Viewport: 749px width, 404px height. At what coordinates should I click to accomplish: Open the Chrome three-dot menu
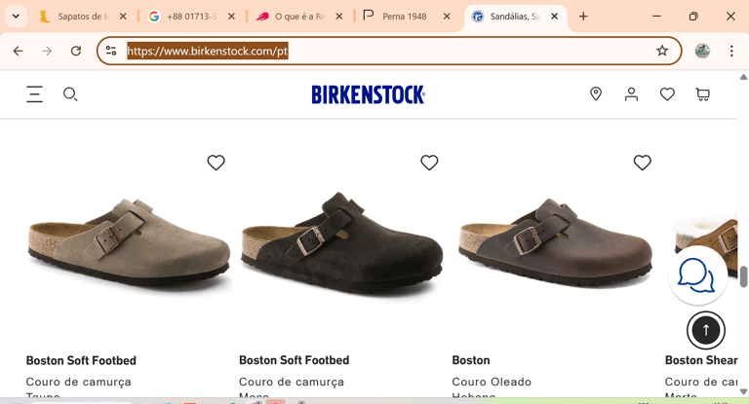click(x=731, y=51)
